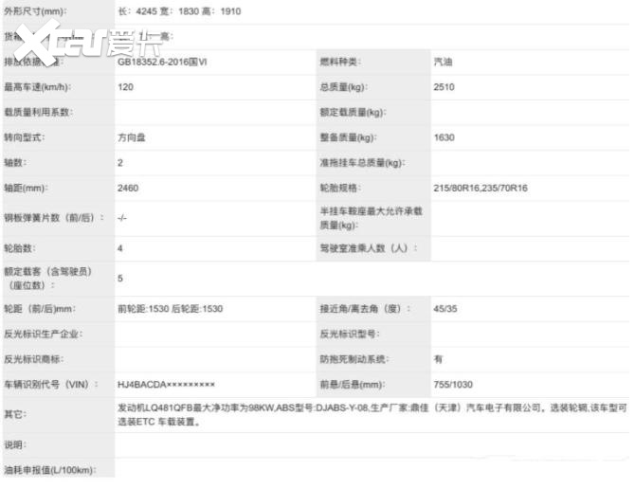Select the dimensions value starting with 长: 4245
This screenshot has width=635, height=489.
coord(177,9)
